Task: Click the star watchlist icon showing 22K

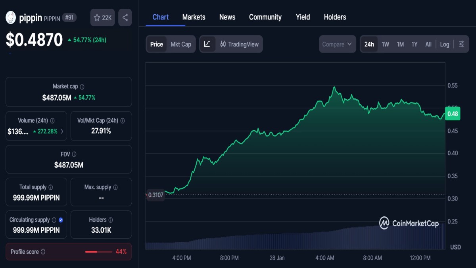Action: (102, 17)
